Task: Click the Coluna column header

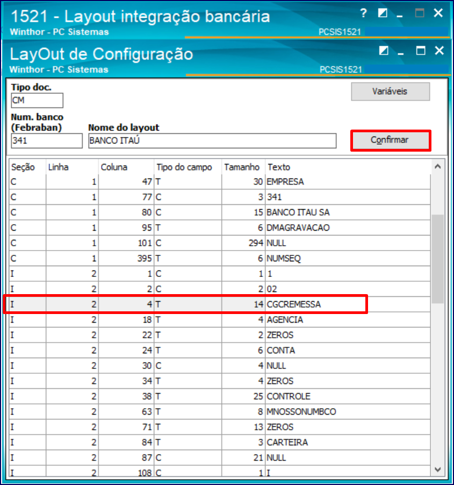Action: pyautogui.click(x=126, y=167)
